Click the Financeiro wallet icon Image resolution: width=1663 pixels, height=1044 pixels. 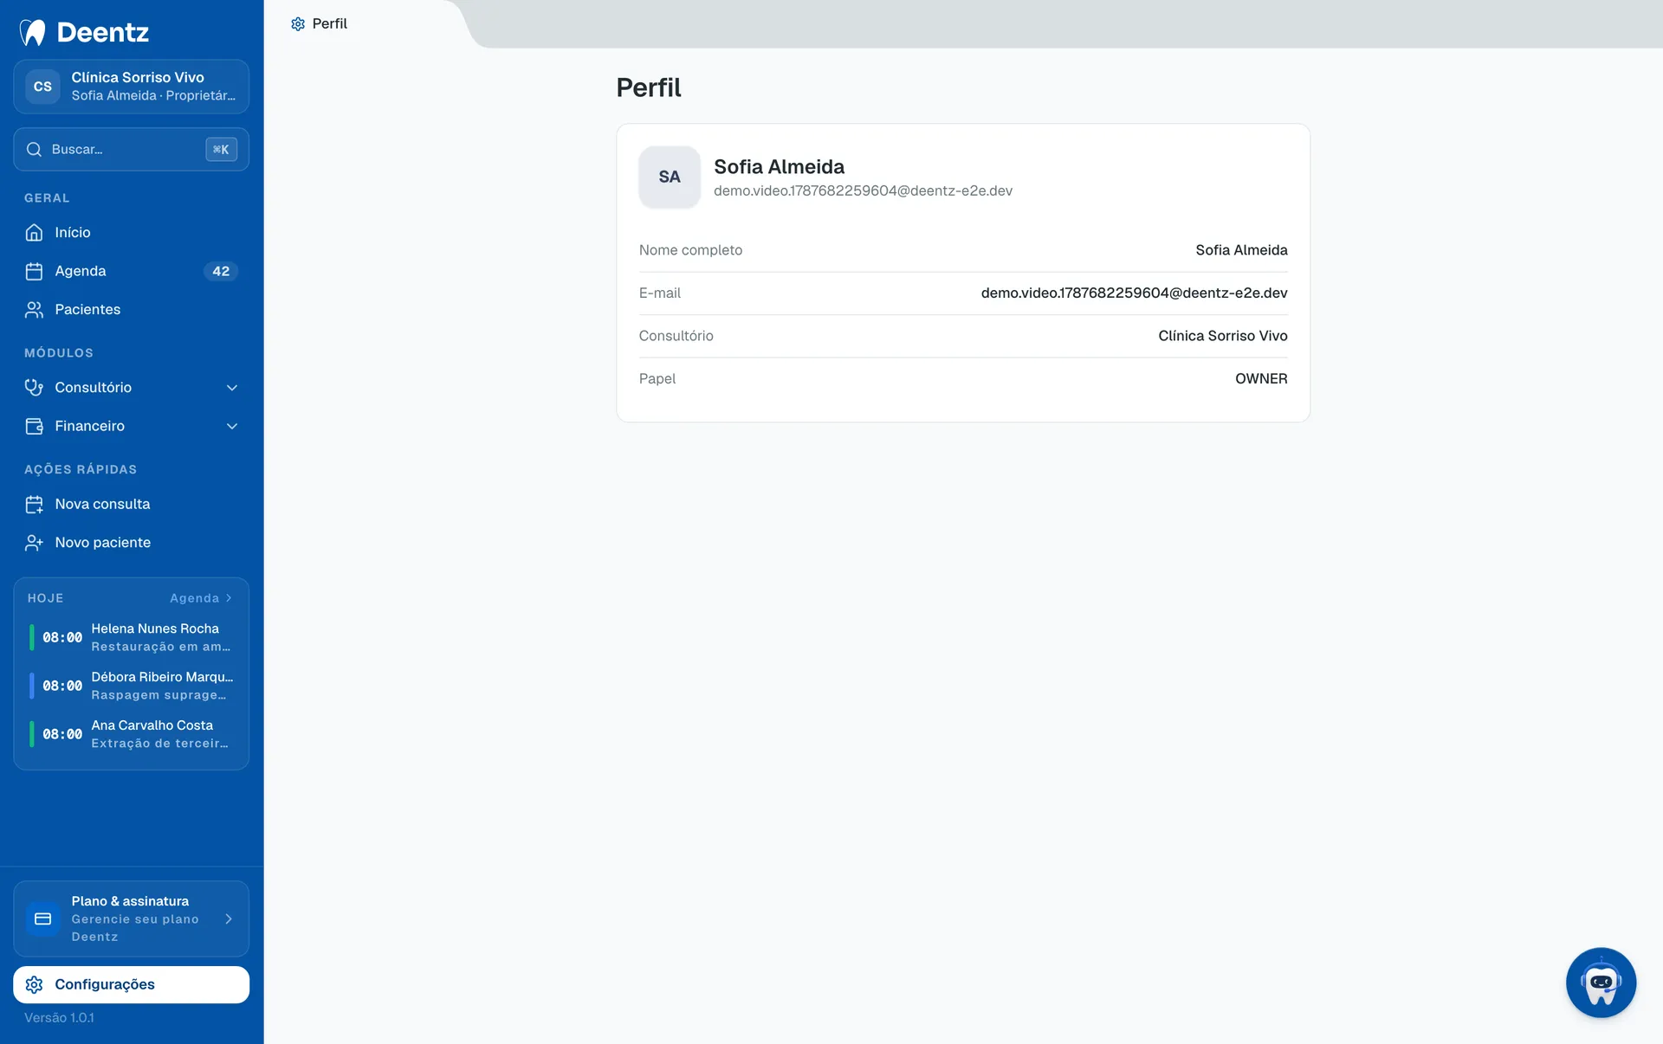(34, 426)
